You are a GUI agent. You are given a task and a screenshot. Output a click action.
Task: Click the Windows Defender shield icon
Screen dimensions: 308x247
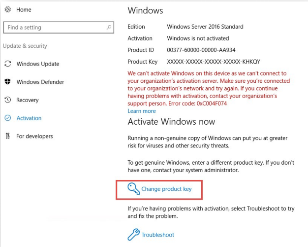point(8,82)
